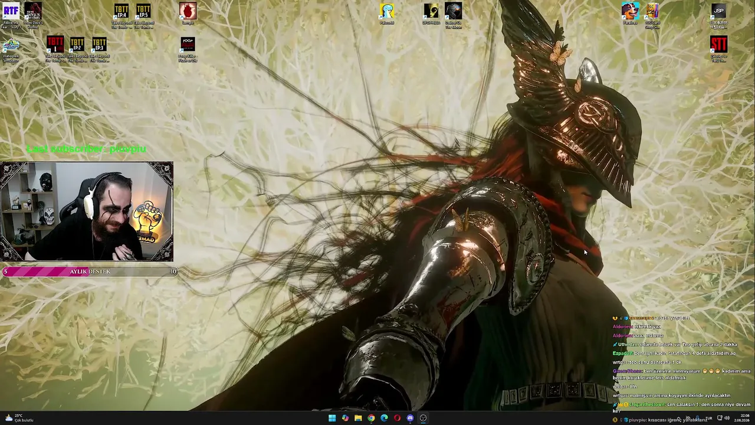Viewport: 755px width, 425px height.
Task: Launch the red STT shortcut
Action: tap(718, 49)
